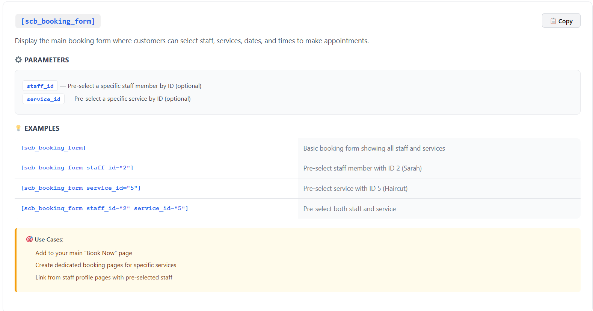This screenshot has height=311, width=593.
Task: Click 'Create dedicated booking pages for specific services'
Action: tap(106, 265)
